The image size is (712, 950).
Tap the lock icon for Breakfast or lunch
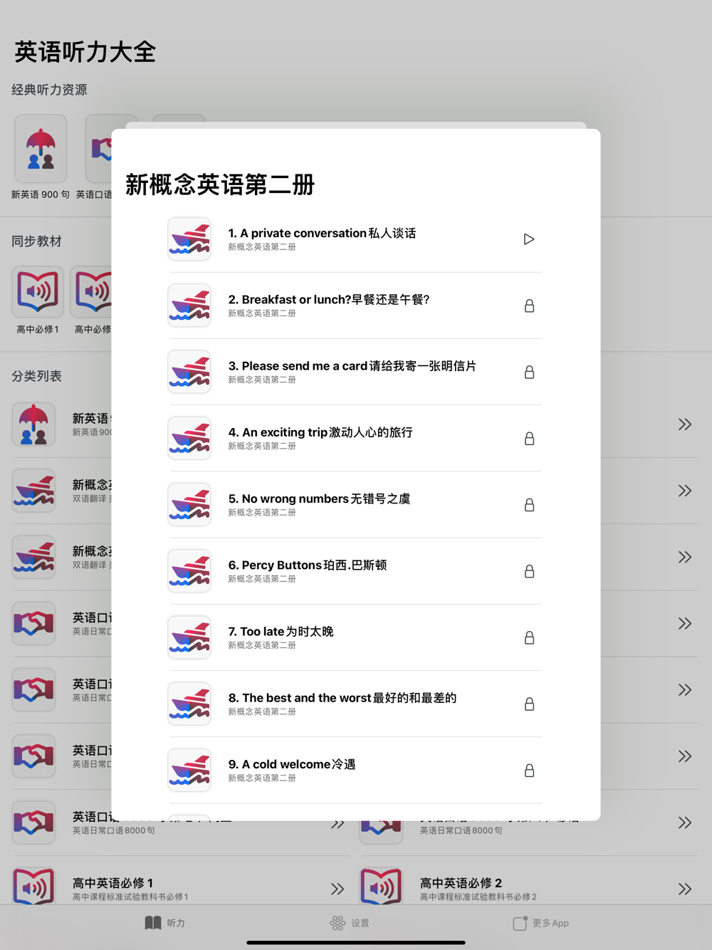click(x=529, y=306)
